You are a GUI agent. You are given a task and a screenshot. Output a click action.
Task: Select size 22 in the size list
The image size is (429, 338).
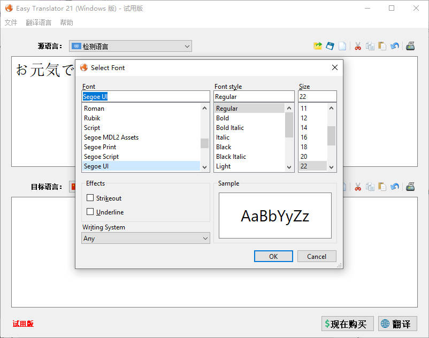click(313, 166)
